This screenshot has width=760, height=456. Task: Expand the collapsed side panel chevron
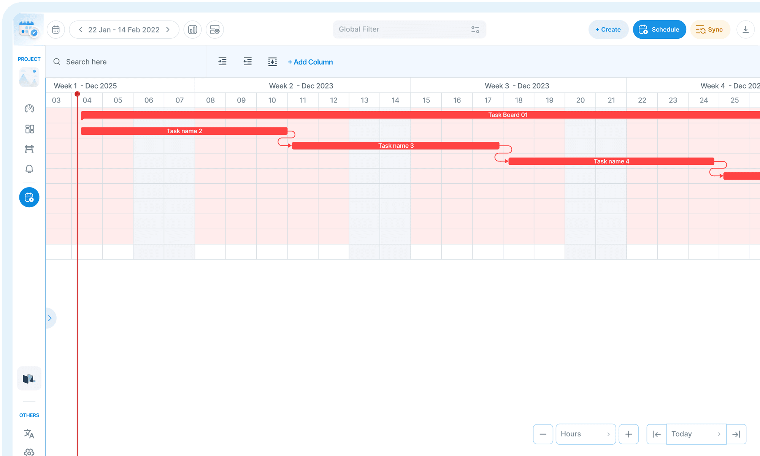point(50,318)
